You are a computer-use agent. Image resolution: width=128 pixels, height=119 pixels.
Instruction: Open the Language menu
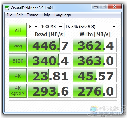pos(62,15)
